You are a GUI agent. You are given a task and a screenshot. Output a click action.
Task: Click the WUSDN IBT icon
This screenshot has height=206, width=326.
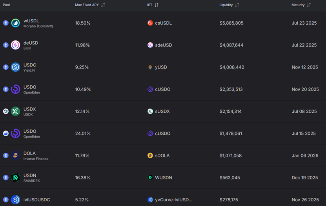click(150, 178)
